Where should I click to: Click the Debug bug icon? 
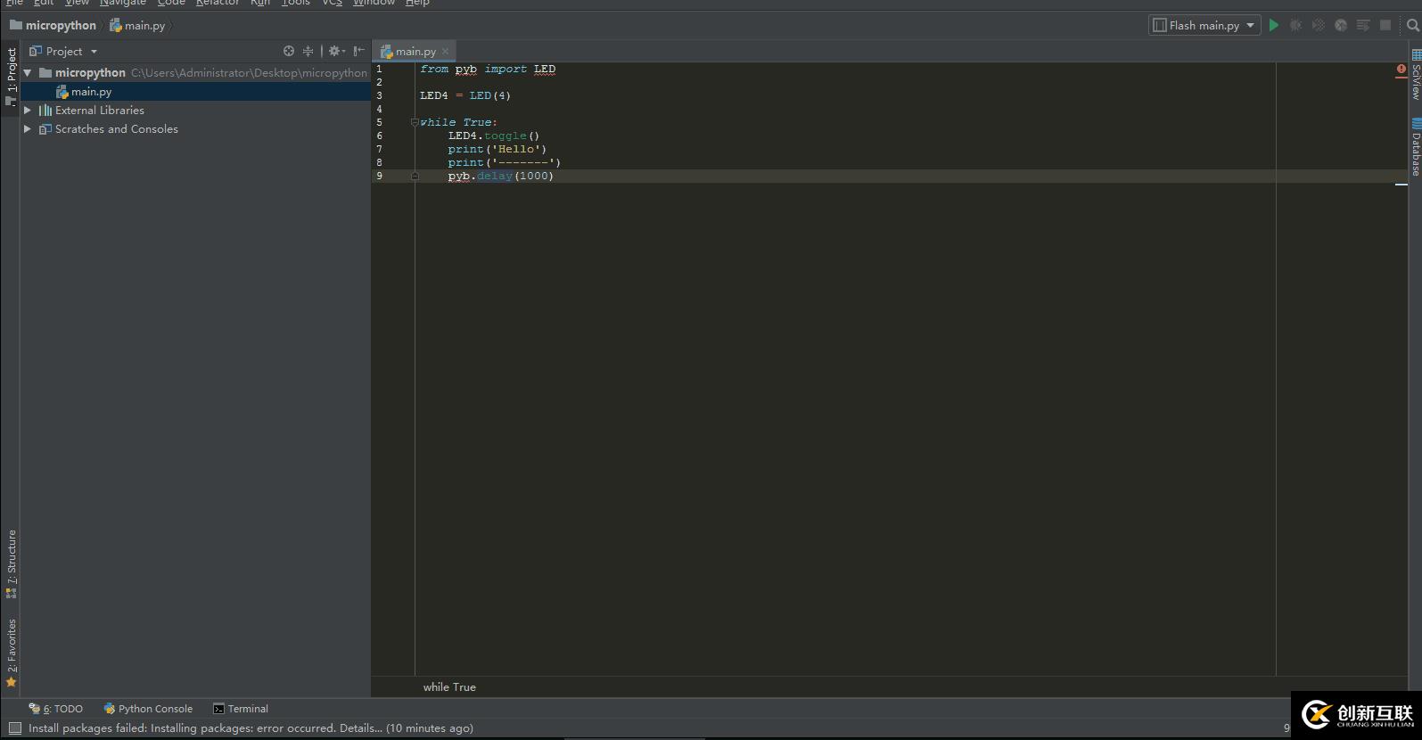pos(1296,26)
